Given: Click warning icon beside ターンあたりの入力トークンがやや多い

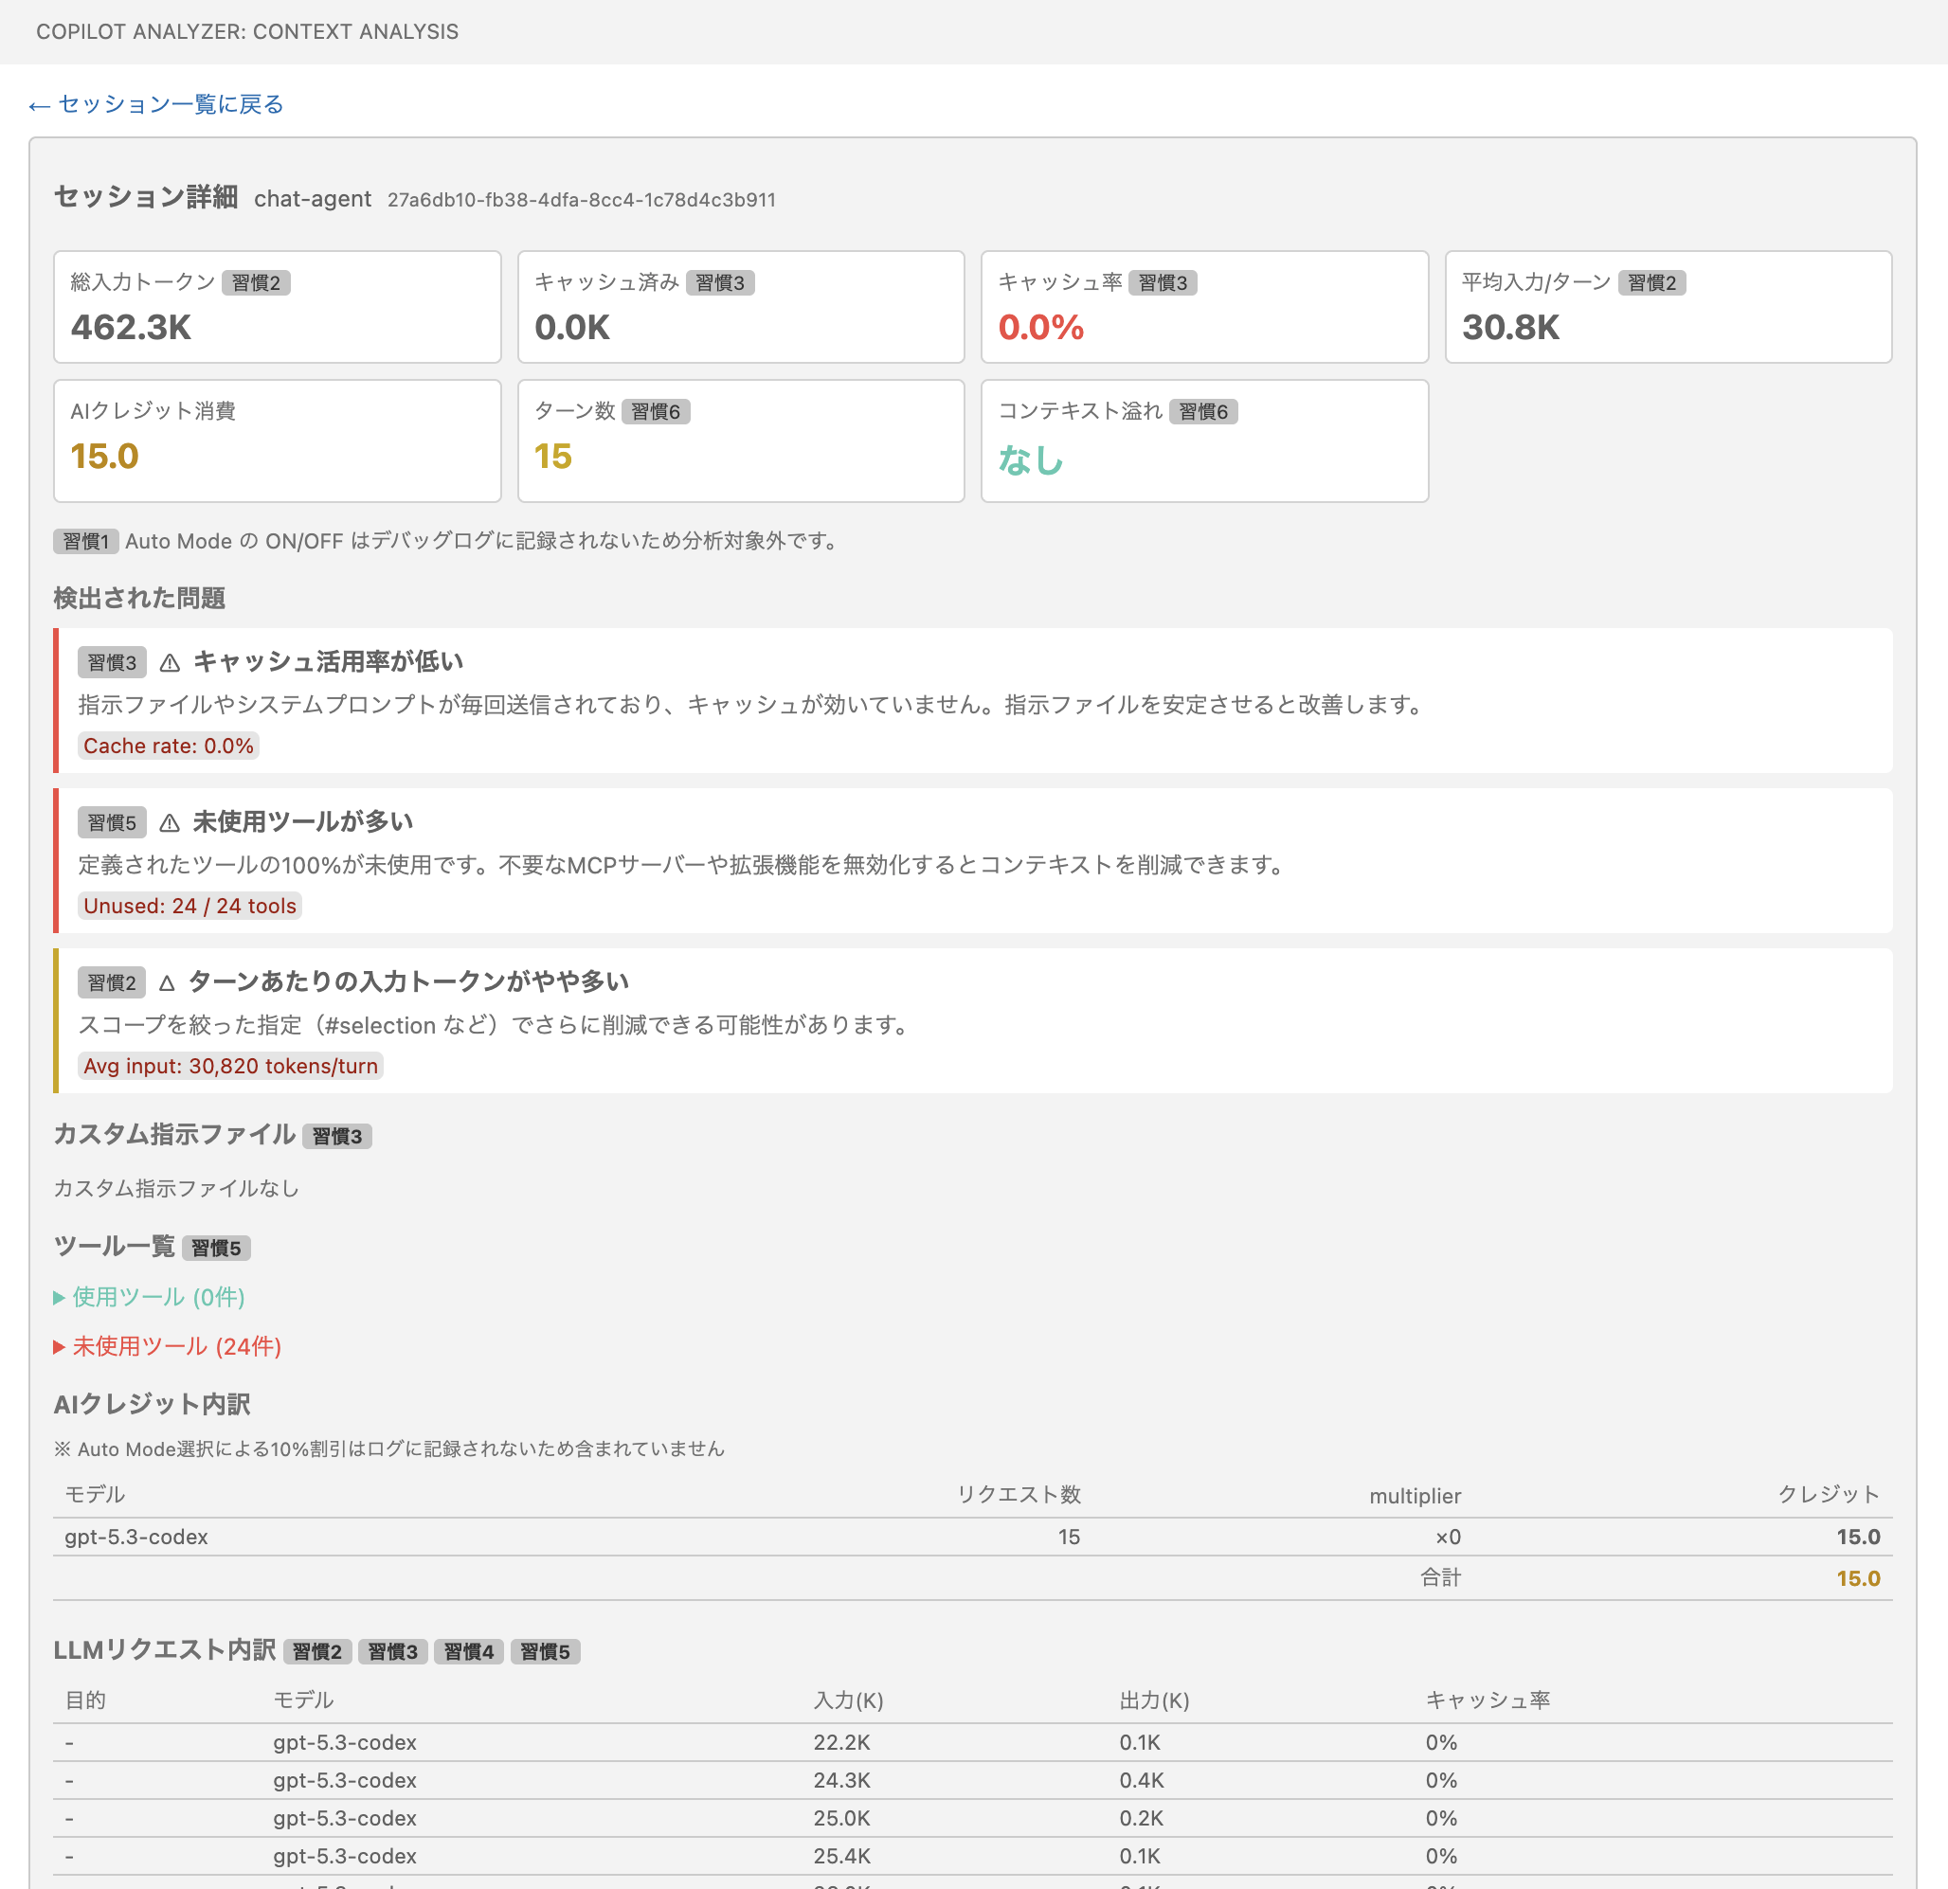Looking at the screenshot, I should (167, 982).
